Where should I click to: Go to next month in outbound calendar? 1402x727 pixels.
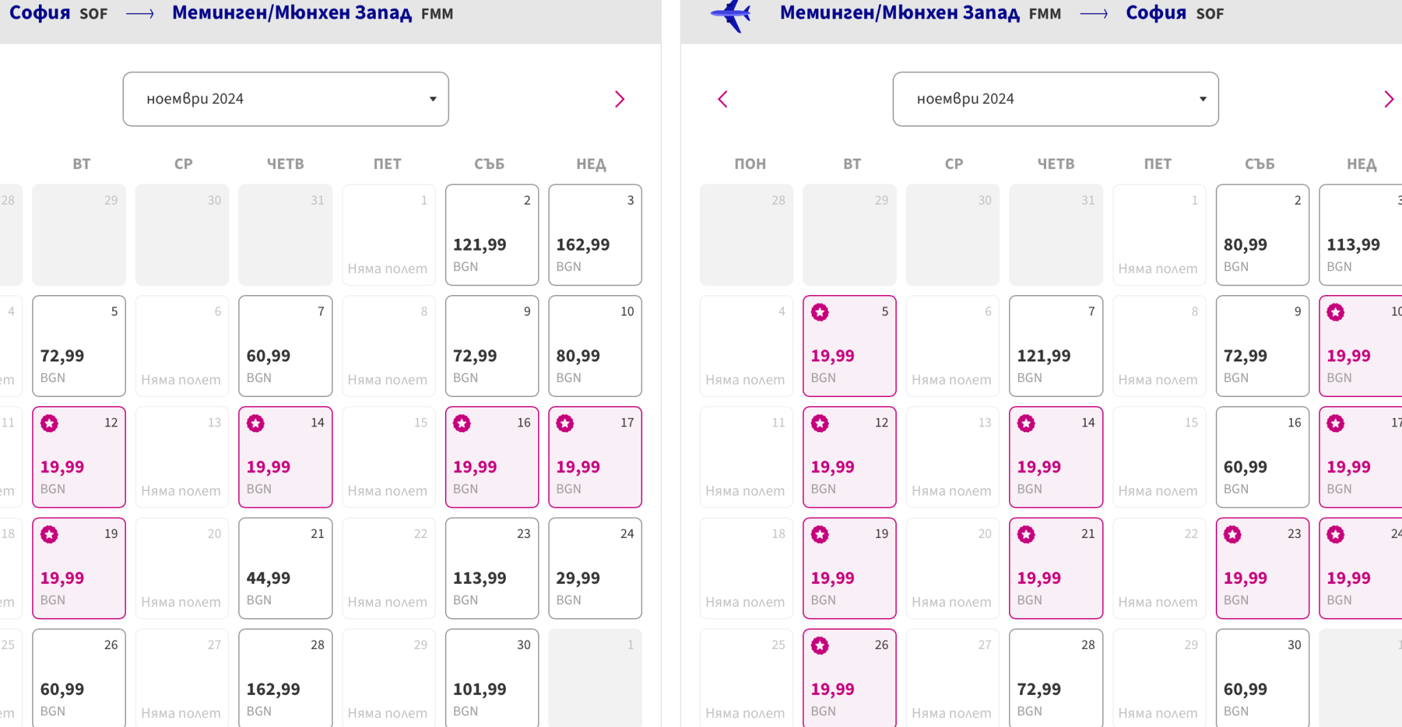[620, 99]
